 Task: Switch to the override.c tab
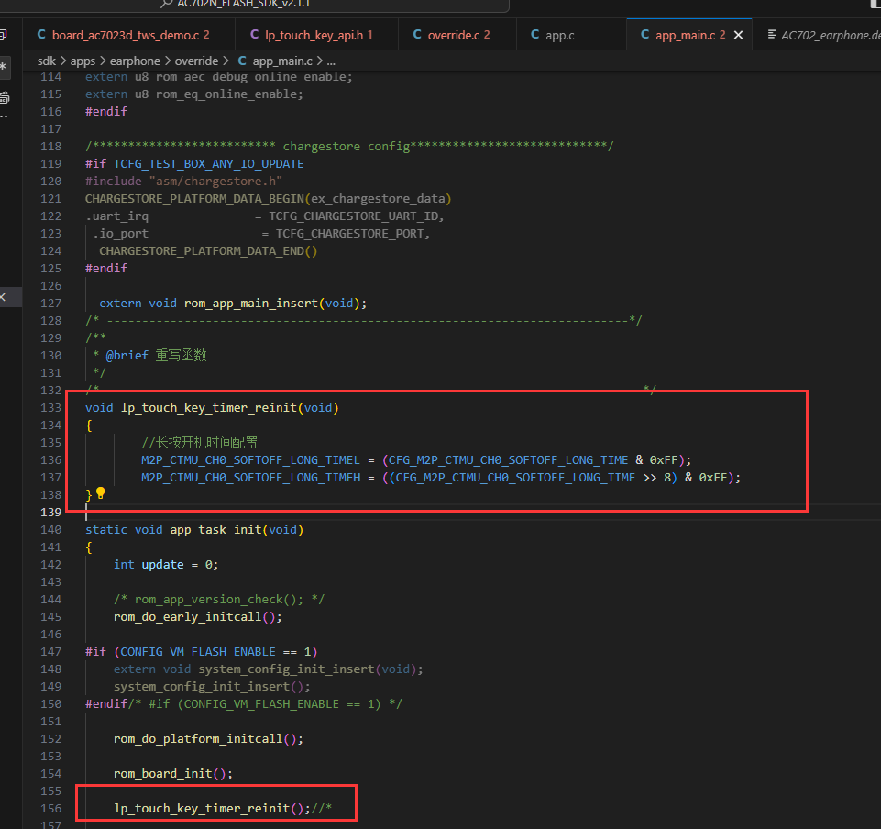pyautogui.click(x=452, y=35)
